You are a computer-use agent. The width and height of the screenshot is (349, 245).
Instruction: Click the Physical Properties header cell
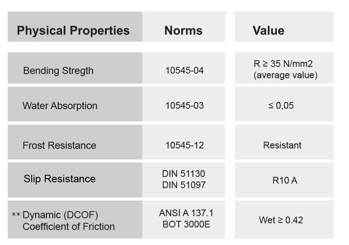[75, 27]
